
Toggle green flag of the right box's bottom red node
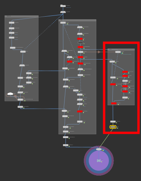[118, 104]
